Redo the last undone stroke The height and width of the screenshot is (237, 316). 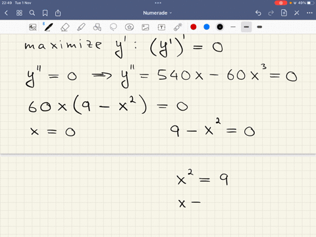point(271,13)
